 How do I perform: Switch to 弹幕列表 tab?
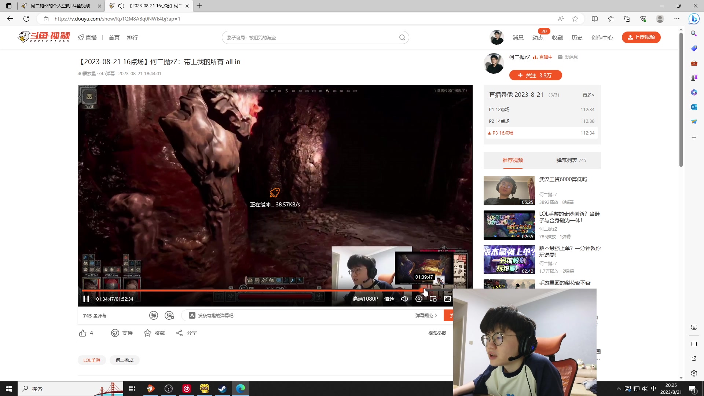[571, 160]
